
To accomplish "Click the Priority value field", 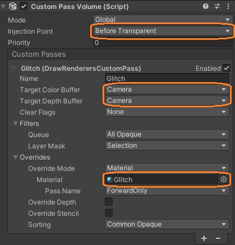I will (x=163, y=43).
